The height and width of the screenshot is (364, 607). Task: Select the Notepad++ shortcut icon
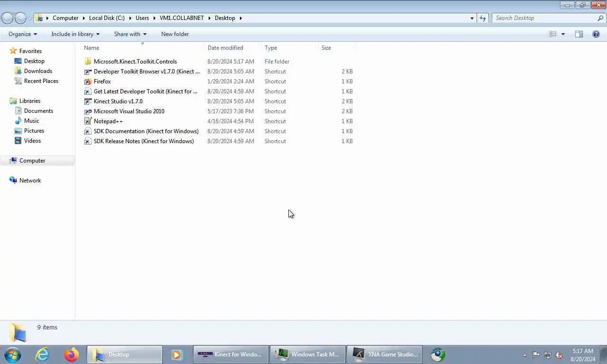point(88,121)
